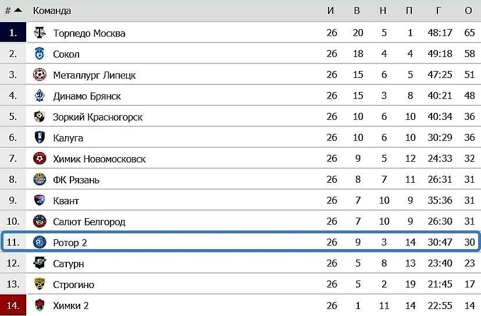This screenshot has height=316, width=481.
Task: Click the Калуга shield logo
Action: pyautogui.click(x=40, y=137)
